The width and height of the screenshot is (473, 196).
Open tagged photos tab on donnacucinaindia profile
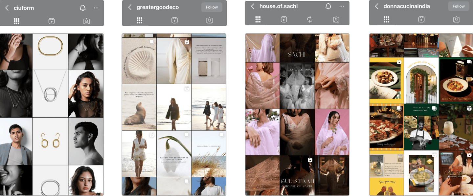click(456, 20)
